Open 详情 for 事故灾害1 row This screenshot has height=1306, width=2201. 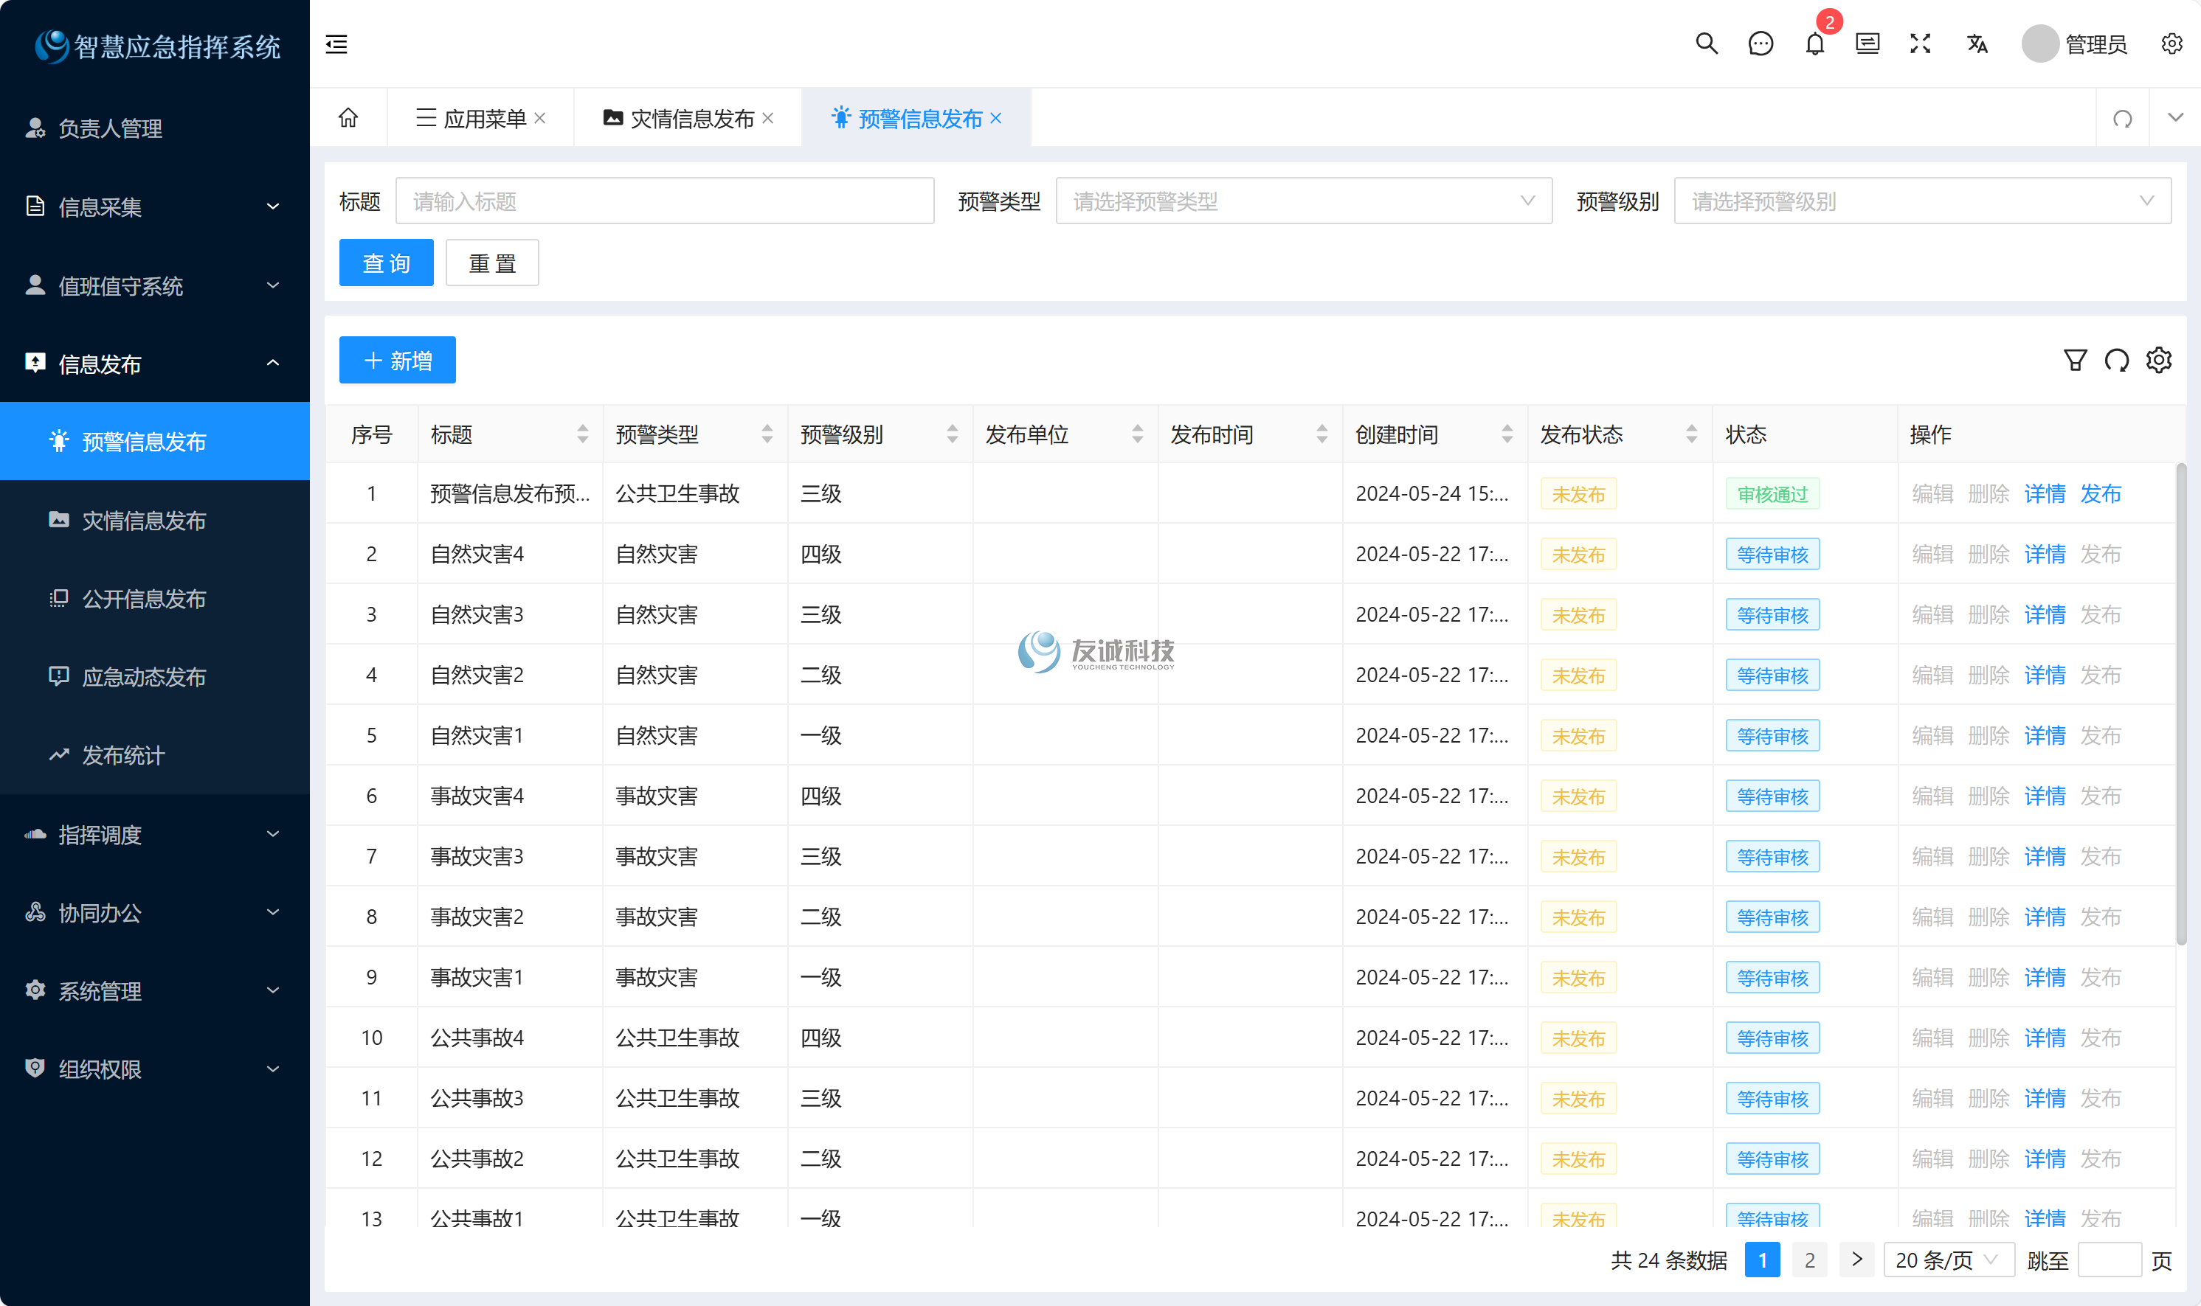2045,977
